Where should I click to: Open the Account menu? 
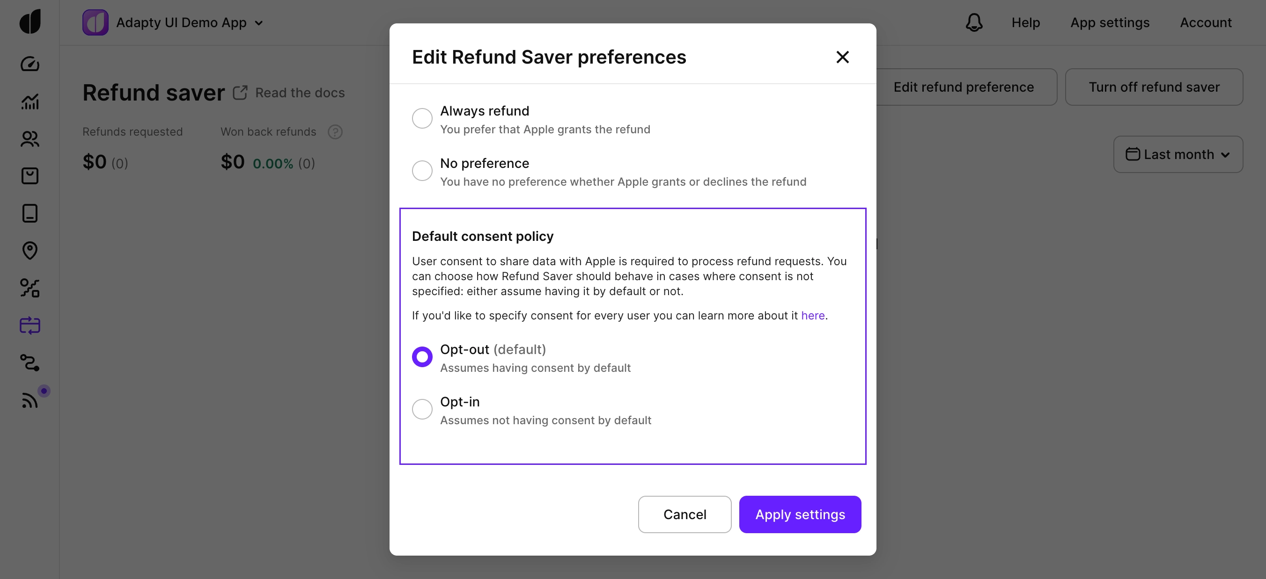click(x=1206, y=22)
